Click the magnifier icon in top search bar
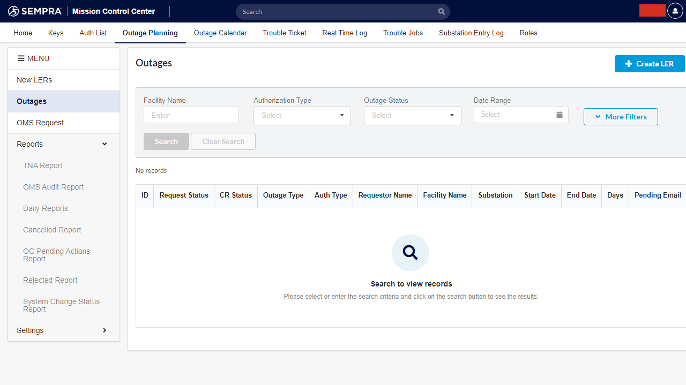The image size is (686, 385). click(441, 12)
